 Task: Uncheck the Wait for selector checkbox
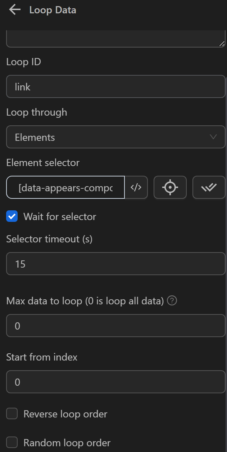(x=12, y=216)
